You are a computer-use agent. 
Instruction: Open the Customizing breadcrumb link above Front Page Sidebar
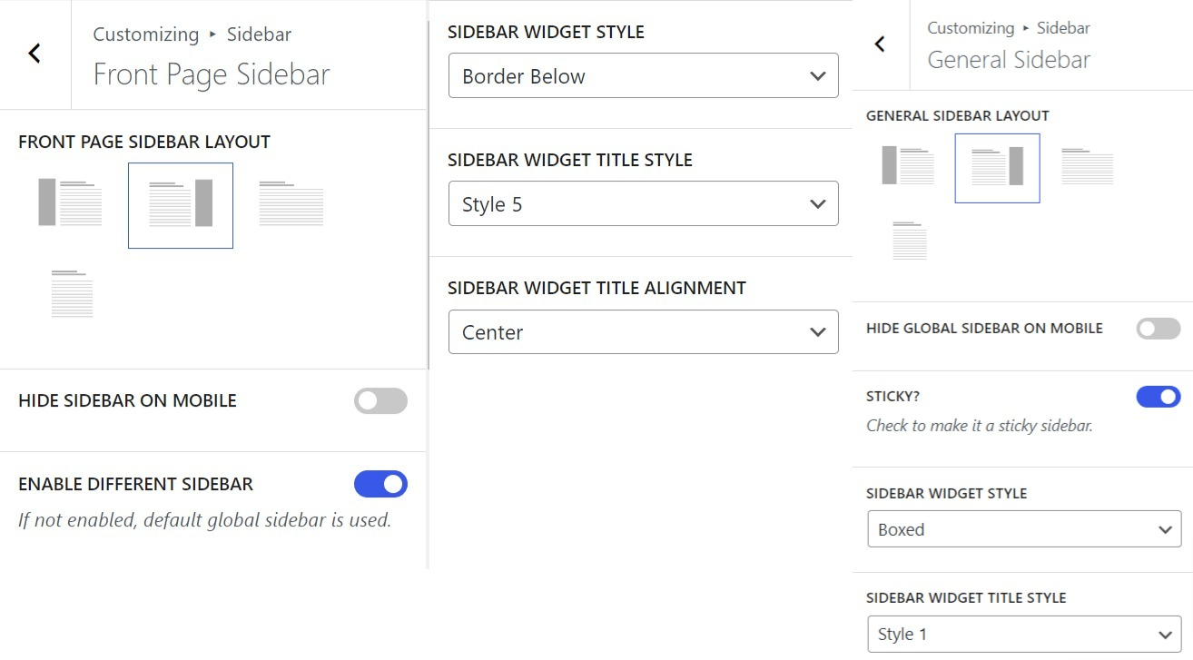point(145,34)
